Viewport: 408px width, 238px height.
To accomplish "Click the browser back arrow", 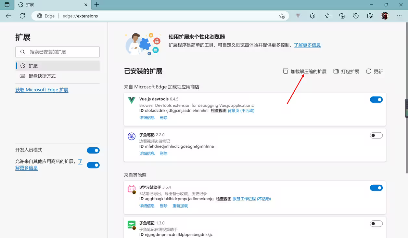I will coord(8,16).
